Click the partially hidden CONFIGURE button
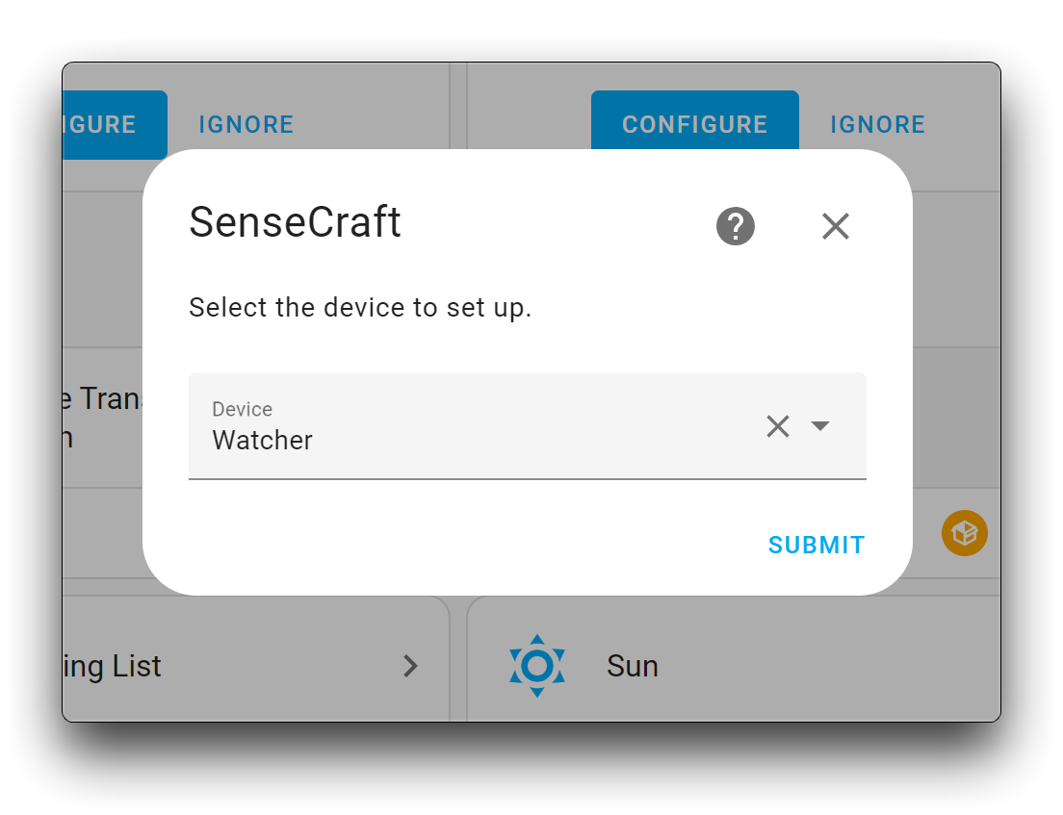This screenshot has height=815, width=1063. pyautogui.click(x=115, y=125)
